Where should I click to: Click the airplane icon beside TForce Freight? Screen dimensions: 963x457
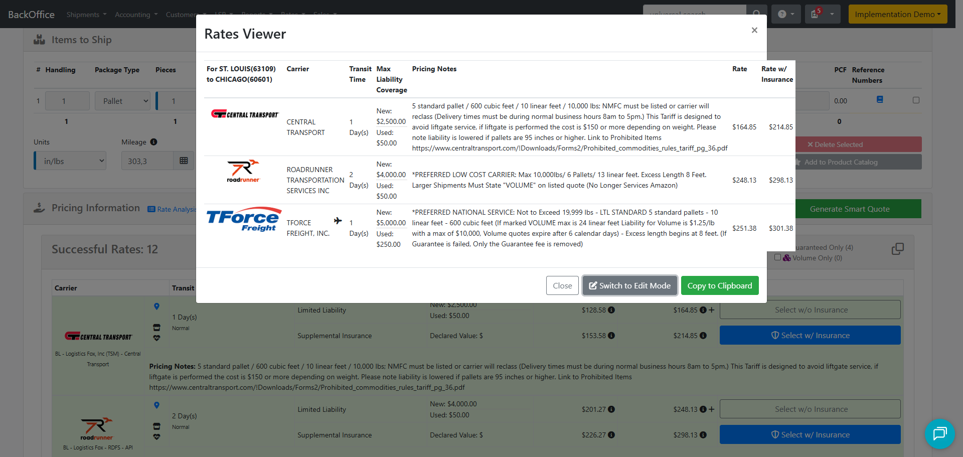click(x=338, y=221)
